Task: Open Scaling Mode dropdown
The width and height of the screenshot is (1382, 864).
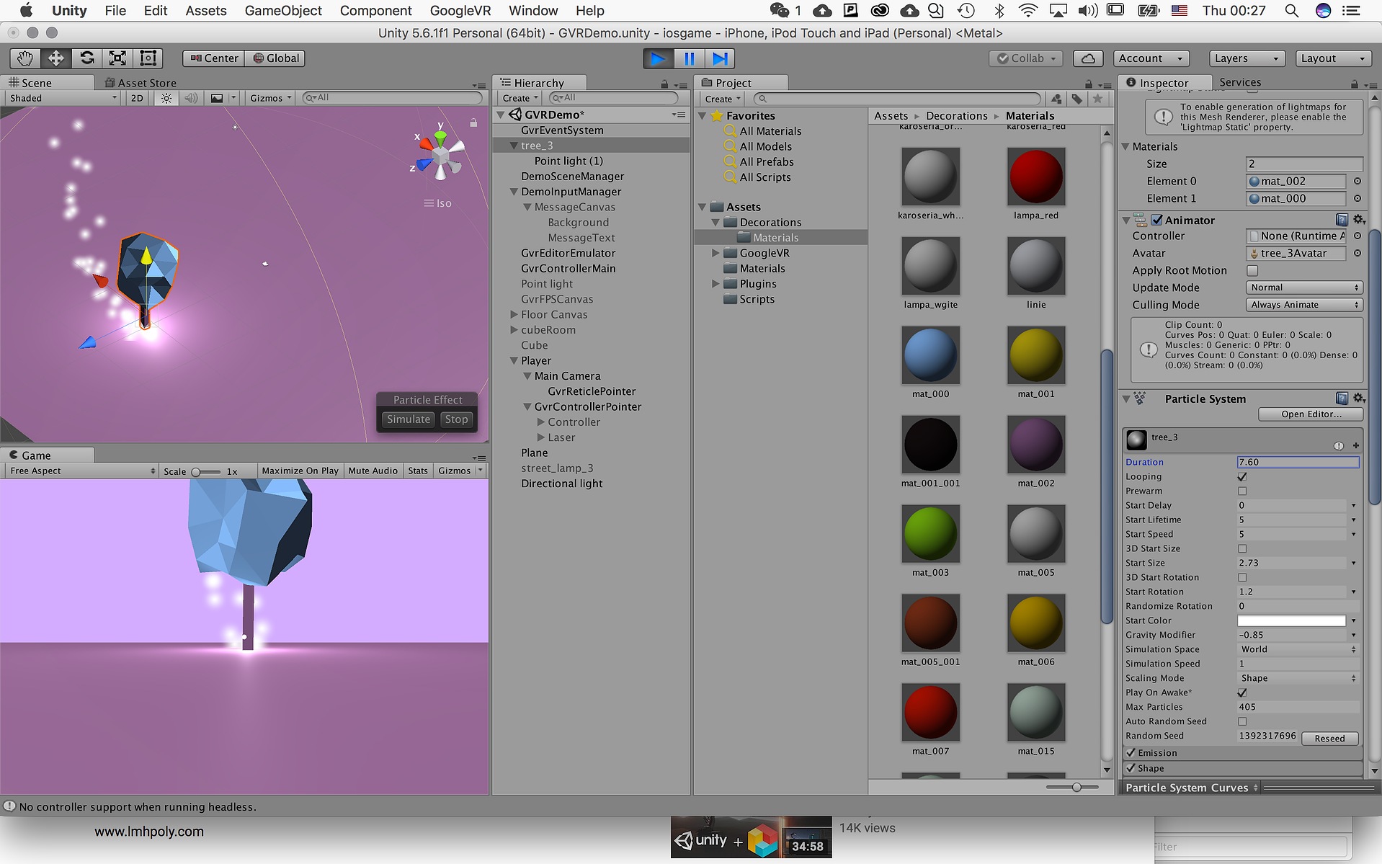Action: [1299, 678]
